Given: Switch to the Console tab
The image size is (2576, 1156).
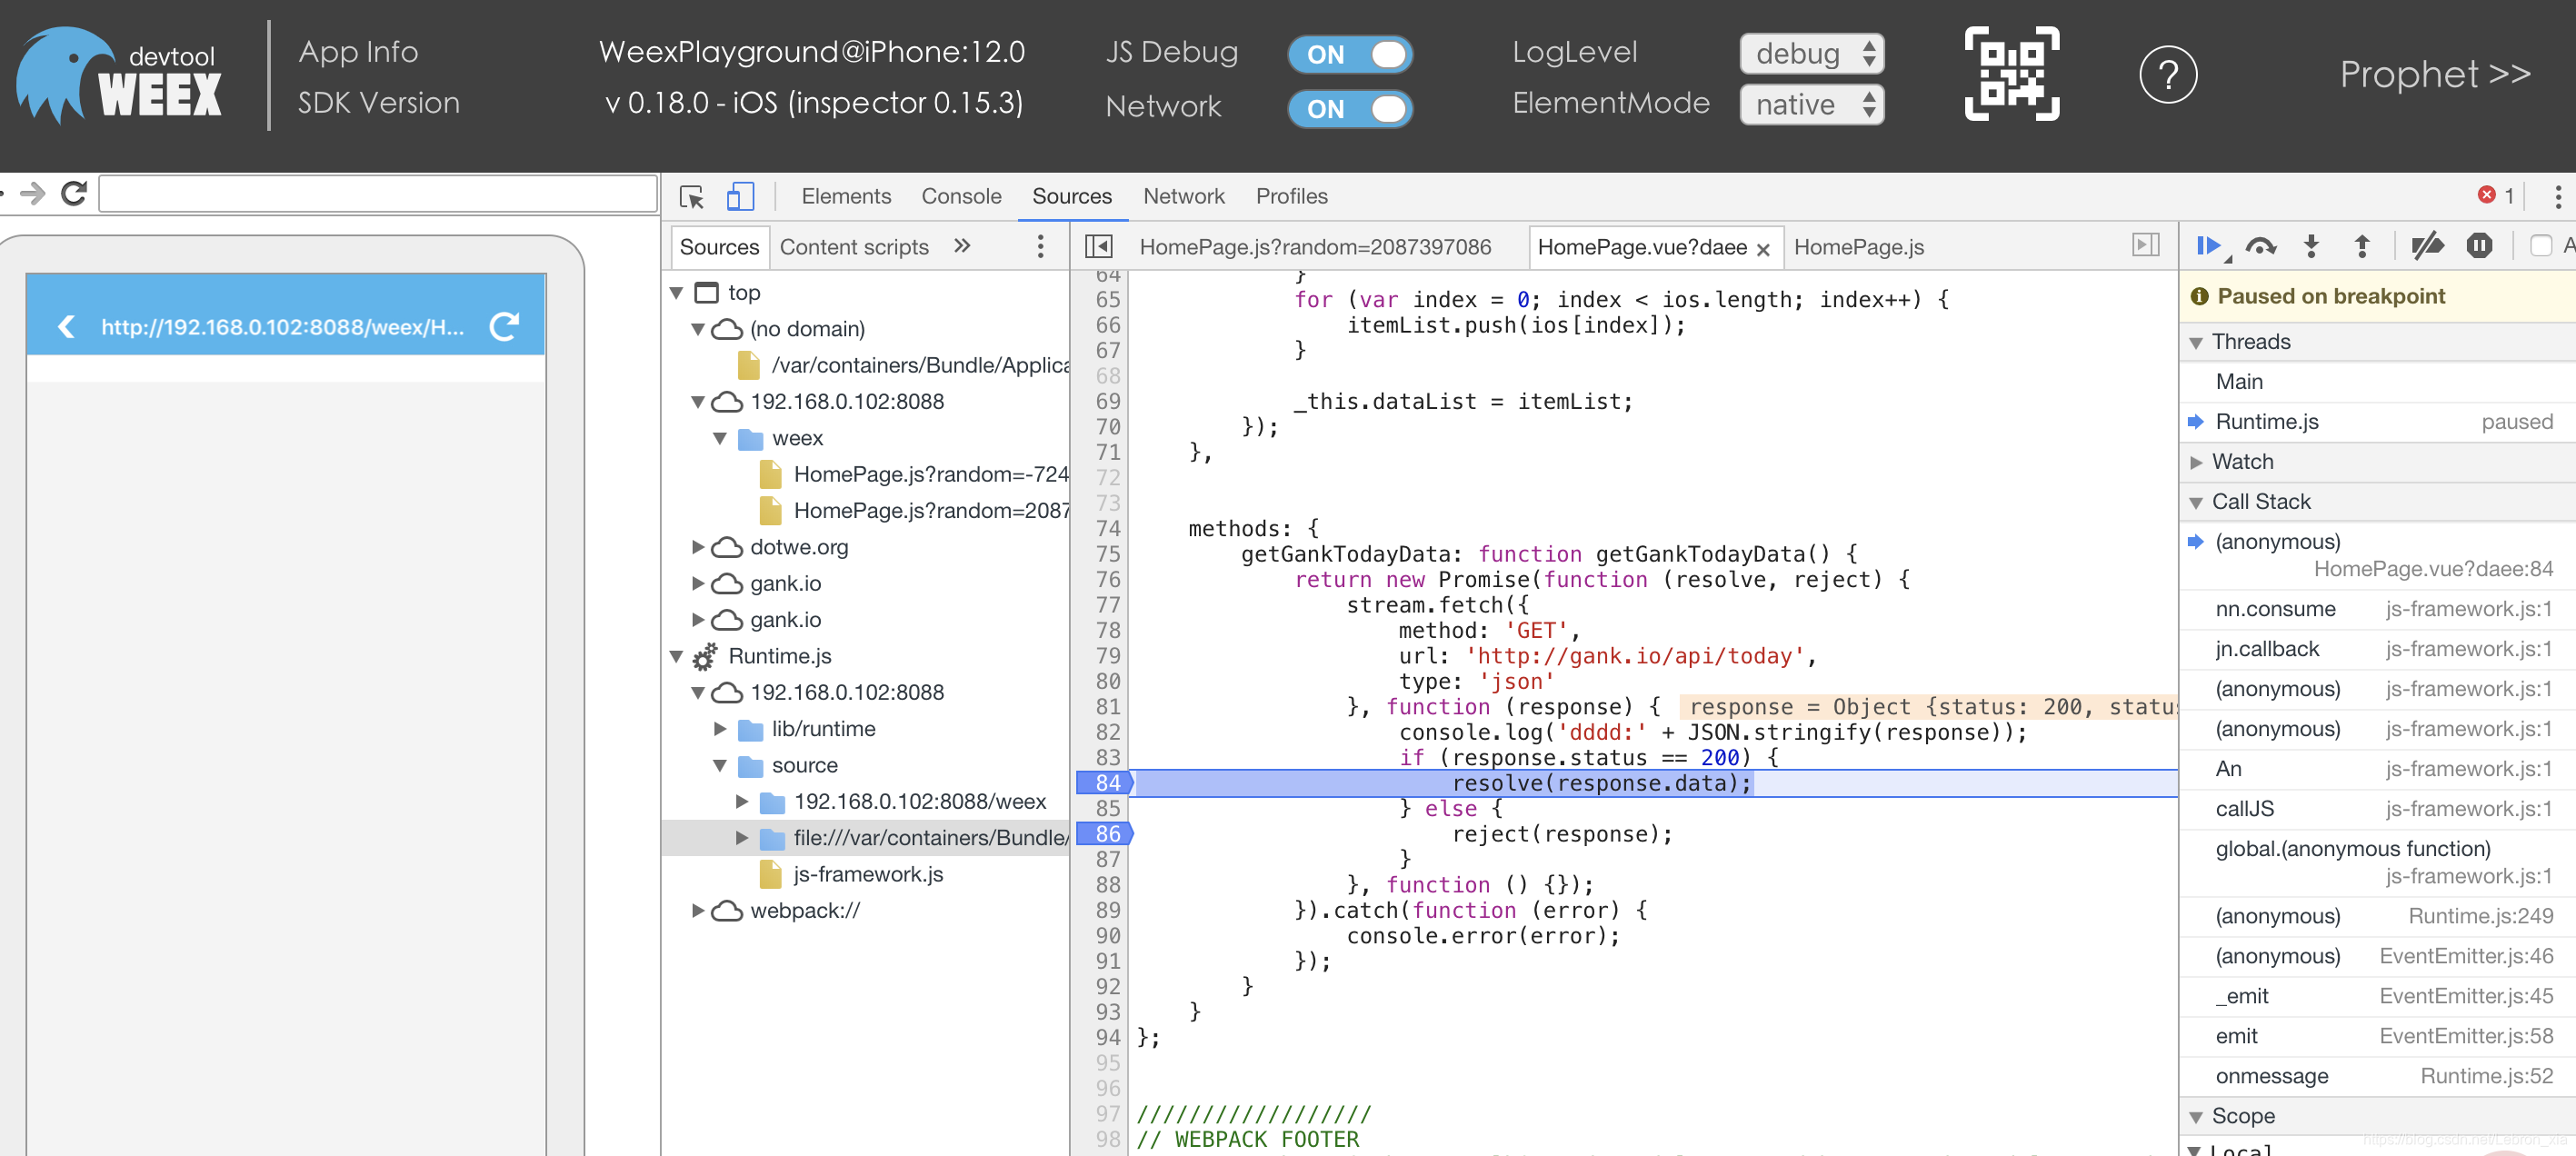Looking at the screenshot, I should click(961, 196).
